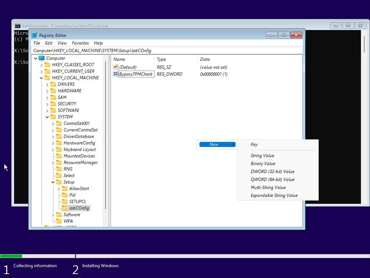Click the HARDWARE folder icon

click(53, 91)
